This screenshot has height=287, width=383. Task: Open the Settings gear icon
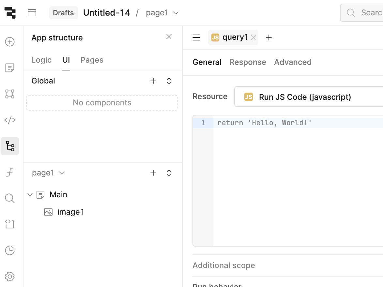coord(10,277)
